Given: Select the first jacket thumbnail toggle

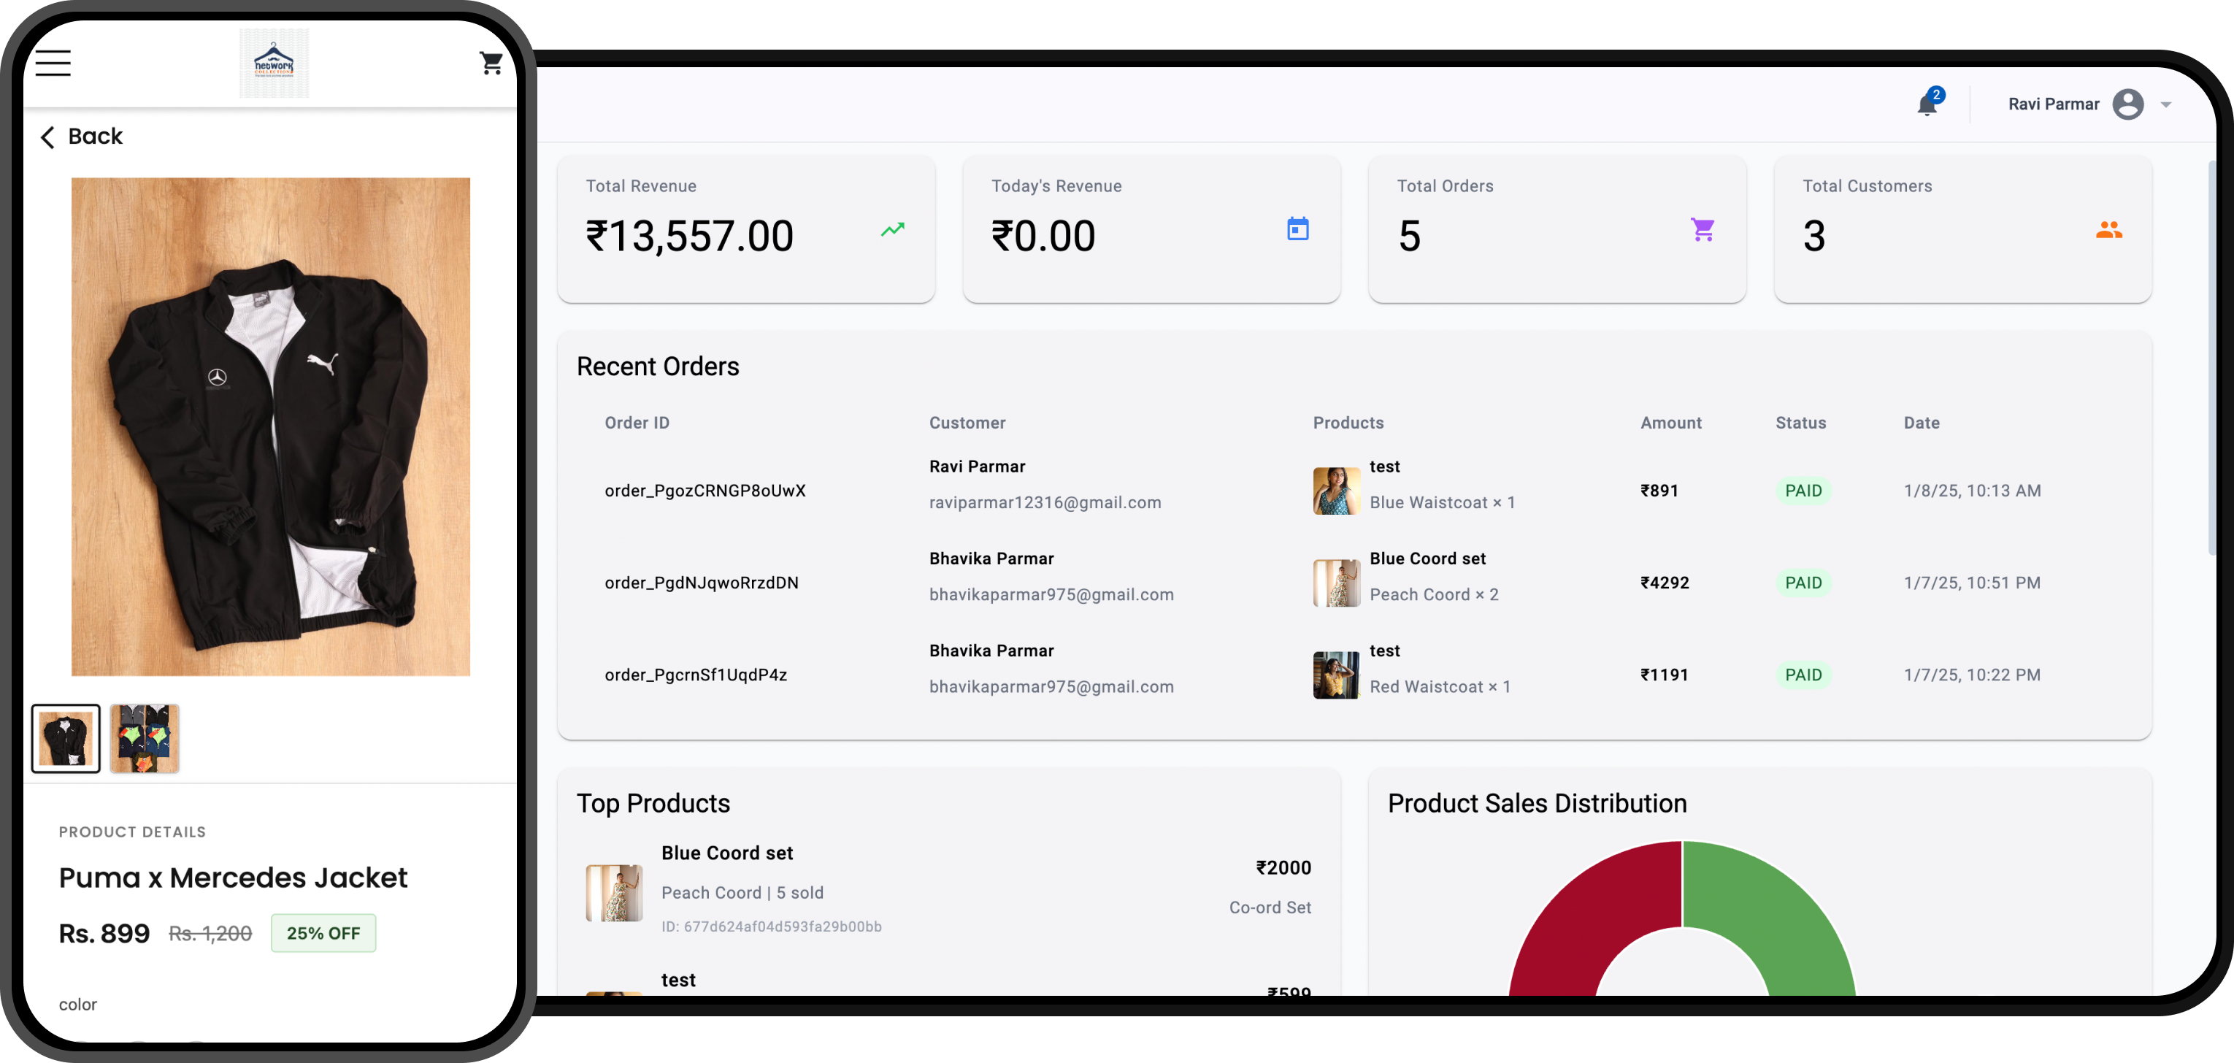Looking at the screenshot, I should click(65, 738).
